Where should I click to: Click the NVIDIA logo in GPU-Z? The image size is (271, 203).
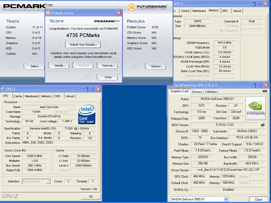255,108
